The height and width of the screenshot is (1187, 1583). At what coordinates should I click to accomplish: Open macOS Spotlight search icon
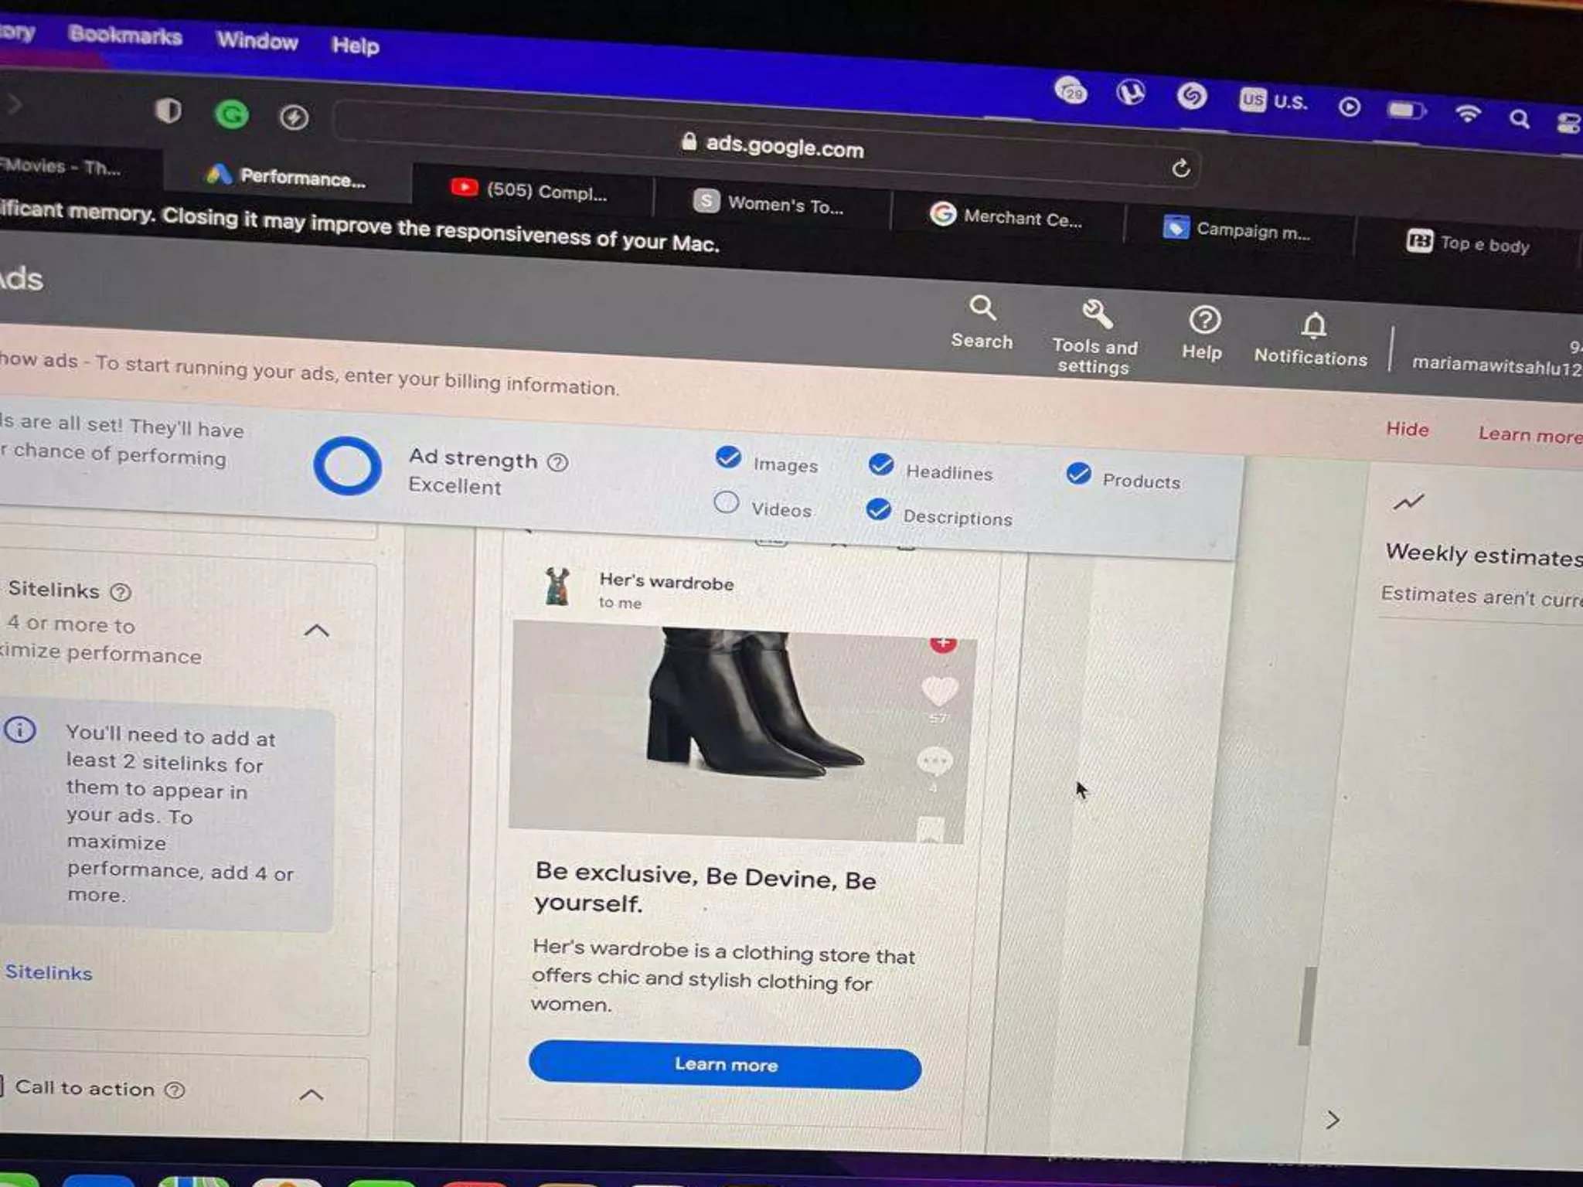point(1519,119)
